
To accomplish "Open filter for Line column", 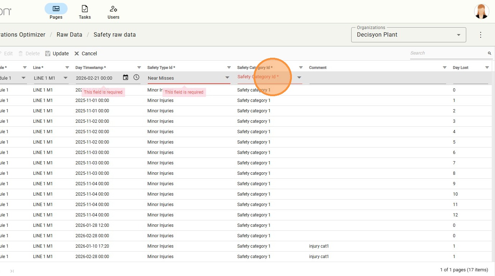I will 67,67.
